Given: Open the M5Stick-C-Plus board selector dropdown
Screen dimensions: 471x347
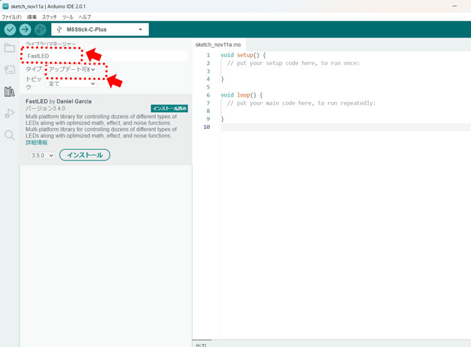Looking at the screenshot, I should point(100,30).
